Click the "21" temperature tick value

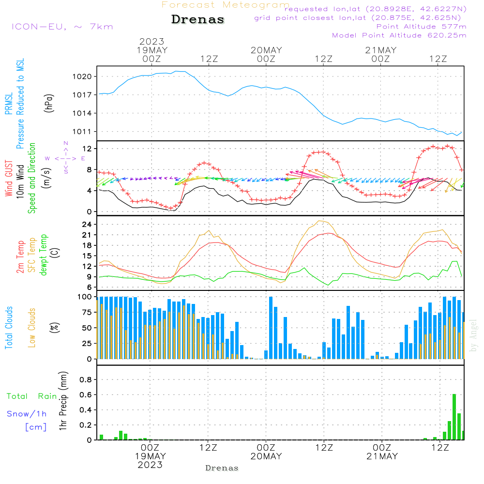tap(87, 235)
